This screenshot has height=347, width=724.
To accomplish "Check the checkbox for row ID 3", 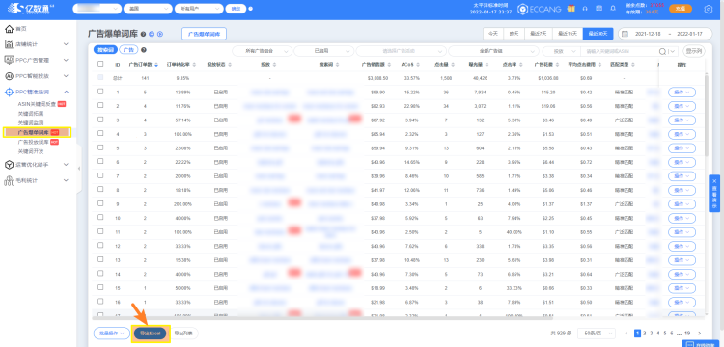I will (x=100, y=120).
